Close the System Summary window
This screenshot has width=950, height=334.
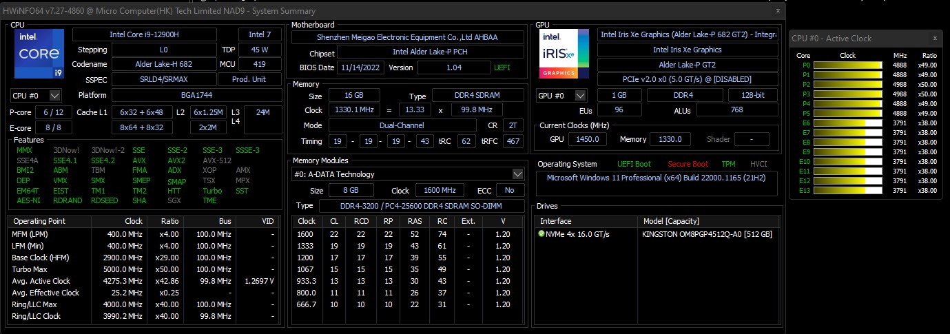pos(778,10)
